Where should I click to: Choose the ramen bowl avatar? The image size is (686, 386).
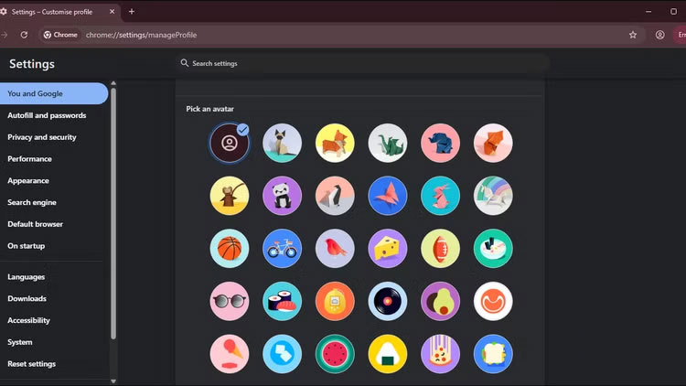(493, 249)
